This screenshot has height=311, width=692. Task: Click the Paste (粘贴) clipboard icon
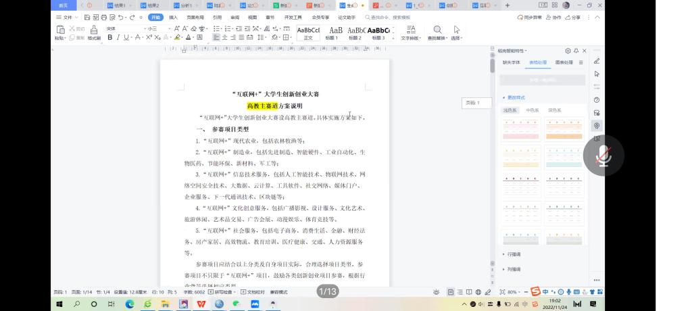point(60,30)
